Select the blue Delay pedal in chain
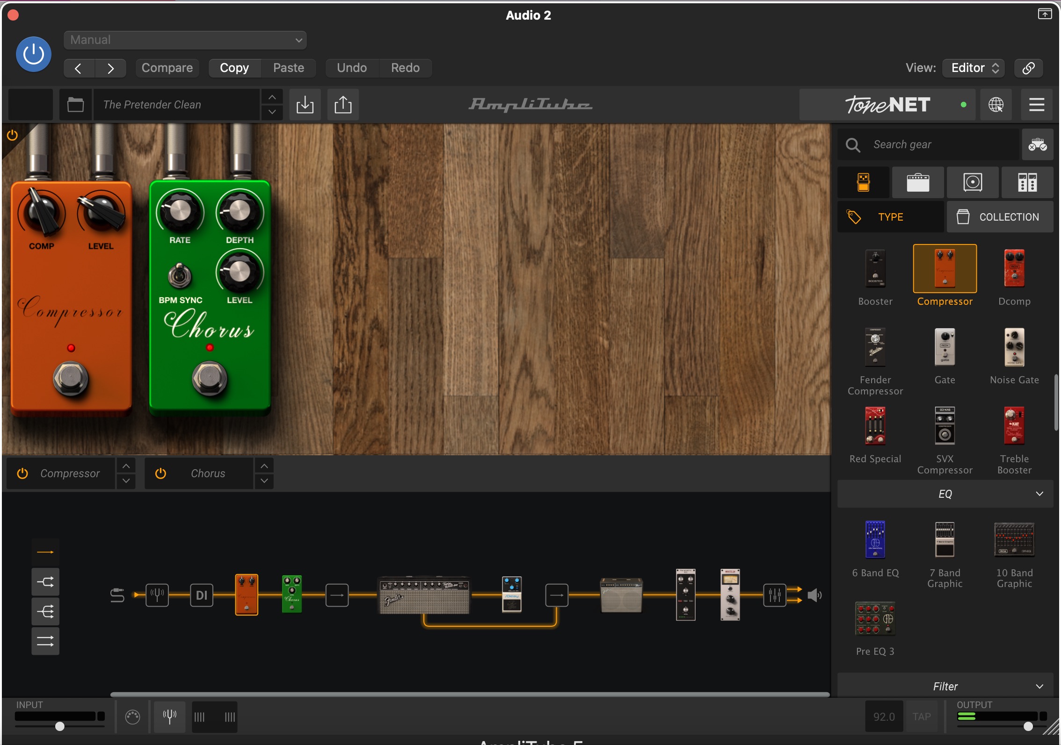This screenshot has height=745, width=1061. pyautogui.click(x=512, y=594)
